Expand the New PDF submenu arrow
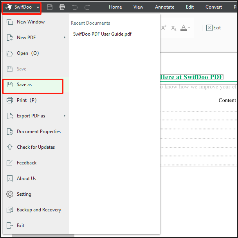The image size is (238, 238). pyautogui.click(x=65, y=37)
